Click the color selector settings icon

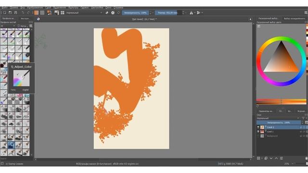259,26
